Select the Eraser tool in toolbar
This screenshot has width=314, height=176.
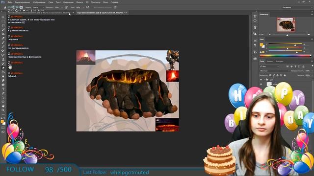tap(3, 68)
